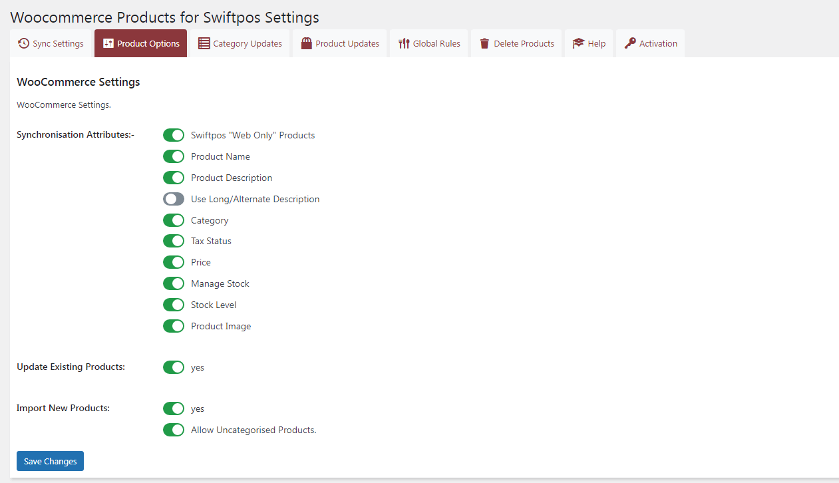
Task: Click the "Stock Level" label text
Action: pyautogui.click(x=214, y=305)
